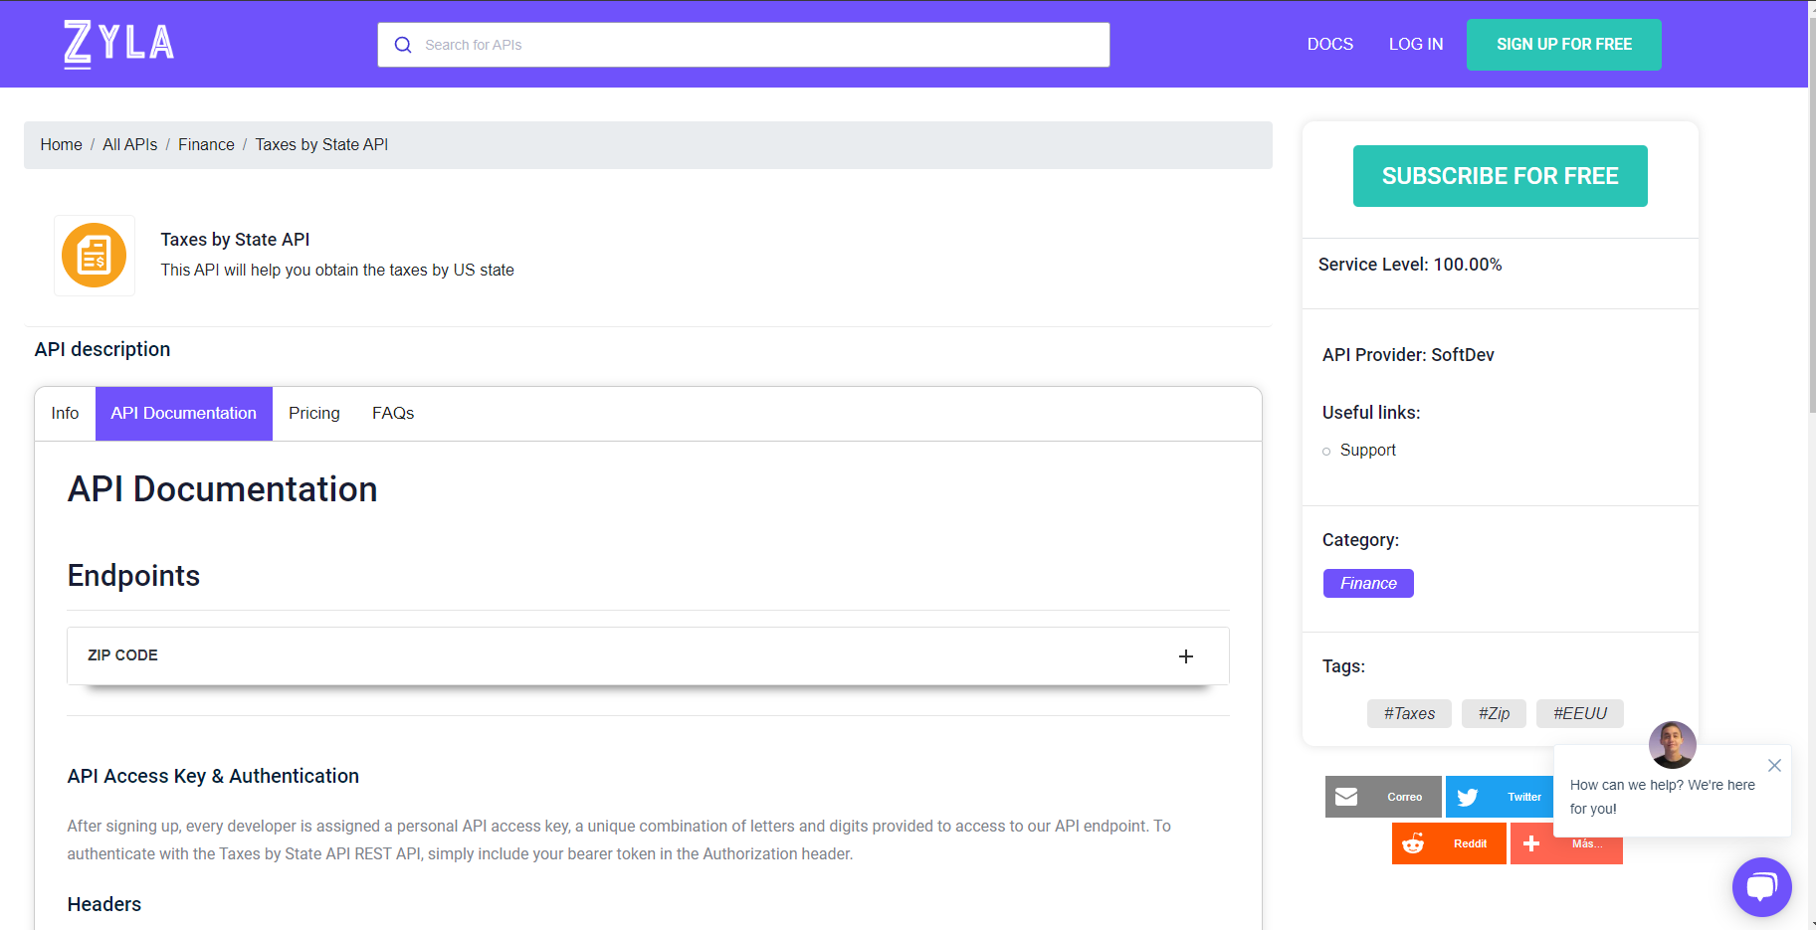Dismiss the 'How can we help?' popup
The width and height of the screenshot is (1816, 930).
(1774, 765)
